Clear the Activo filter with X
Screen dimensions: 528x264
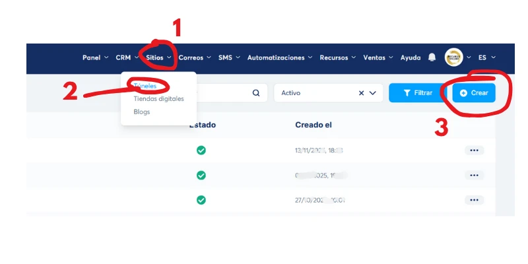[x=361, y=93]
